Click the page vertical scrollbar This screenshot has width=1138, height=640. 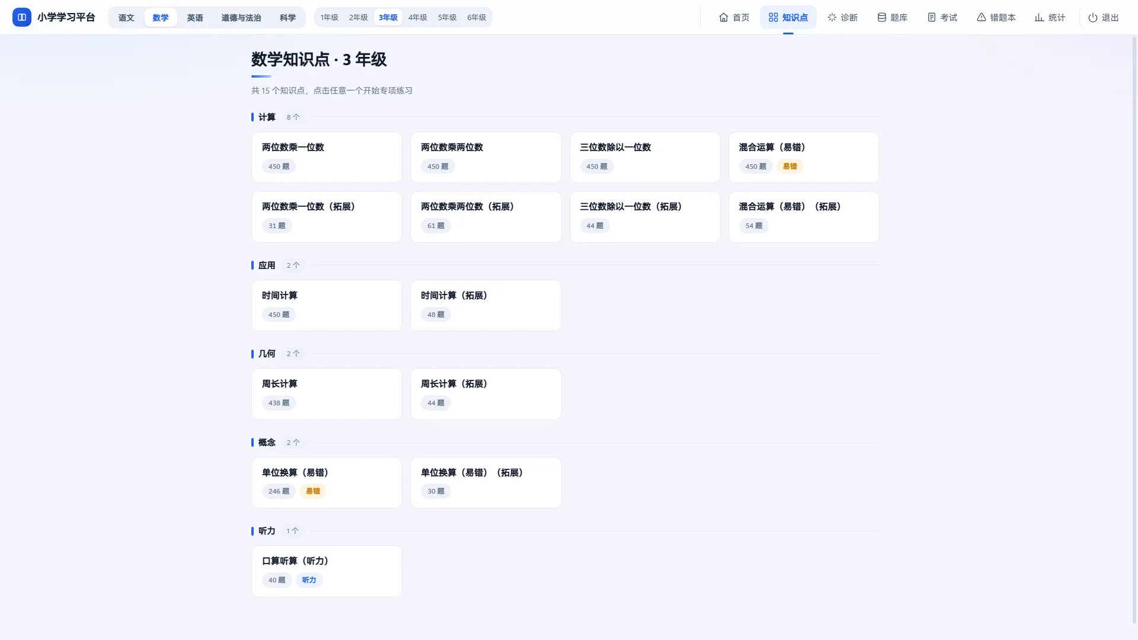(1134, 329)
